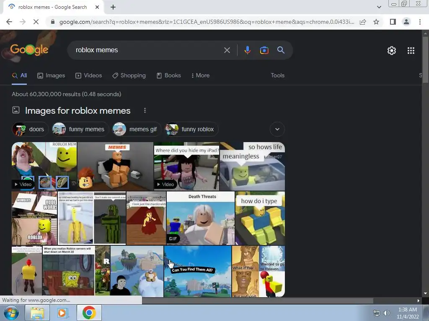Open the Google apps grid

point(411,51)
